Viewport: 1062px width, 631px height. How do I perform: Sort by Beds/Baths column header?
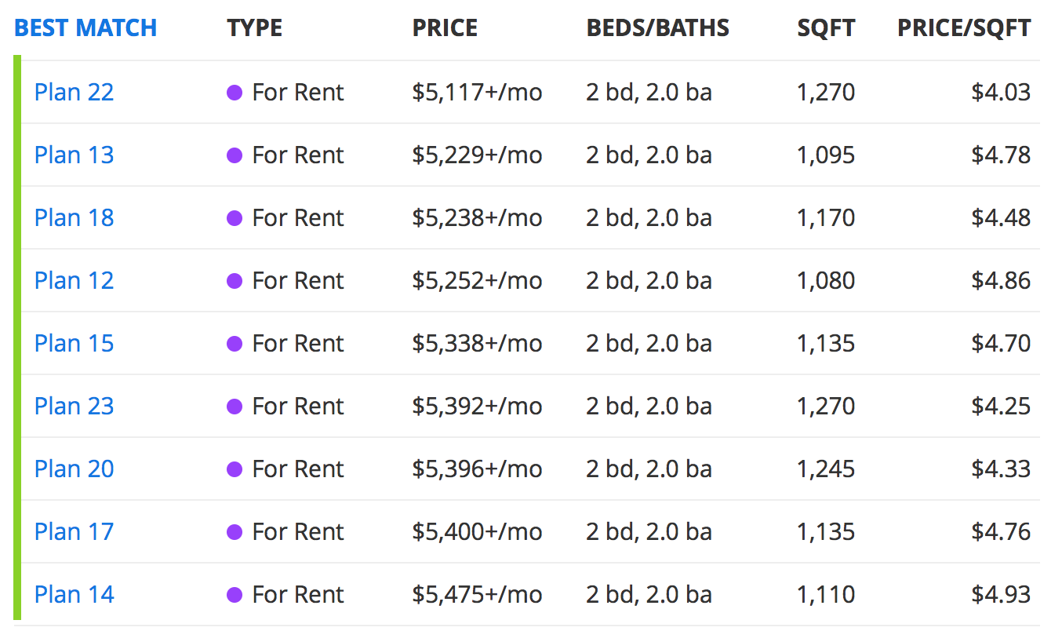pos(657,28)
